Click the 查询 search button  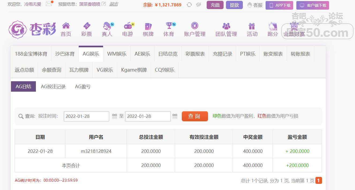[x=195, y=116]
